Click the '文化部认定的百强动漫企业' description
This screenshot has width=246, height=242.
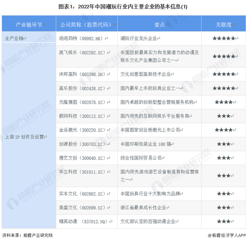click(x=148, y=222)
